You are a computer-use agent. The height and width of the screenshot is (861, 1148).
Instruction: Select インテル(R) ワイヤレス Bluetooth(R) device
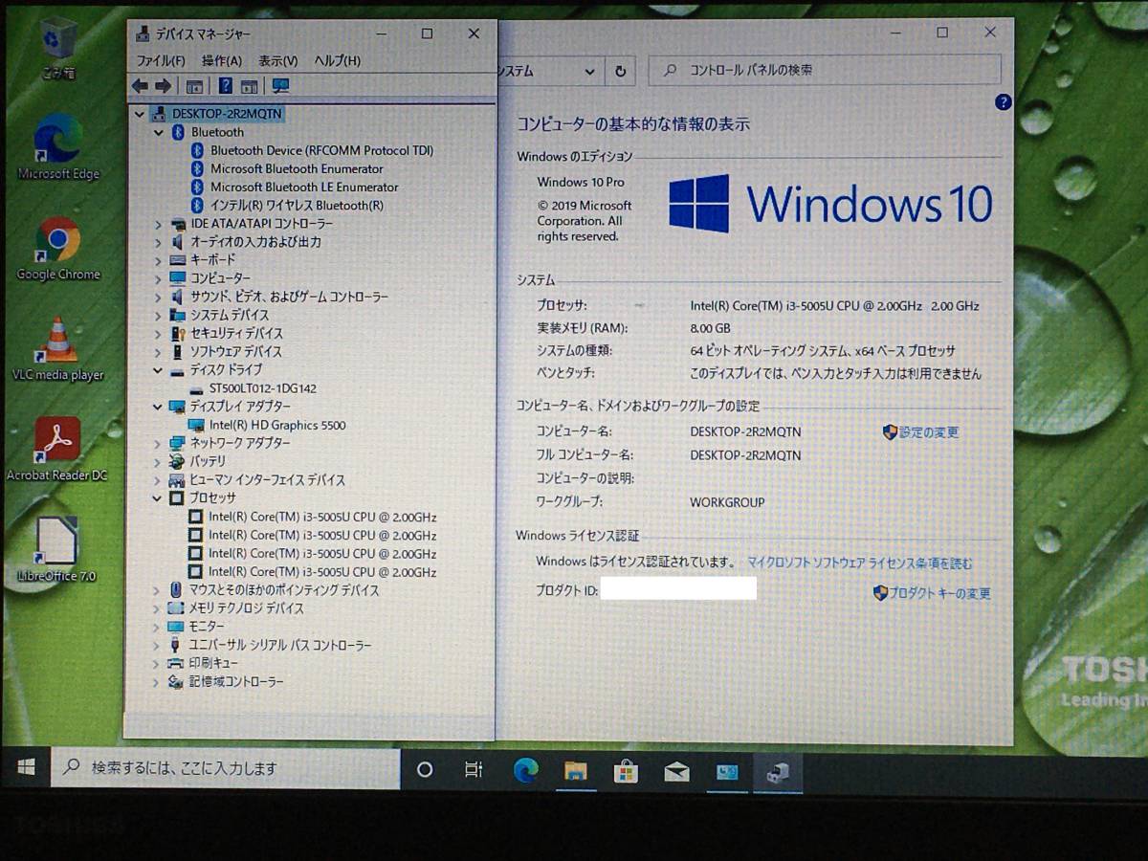[x=297, y=205]
